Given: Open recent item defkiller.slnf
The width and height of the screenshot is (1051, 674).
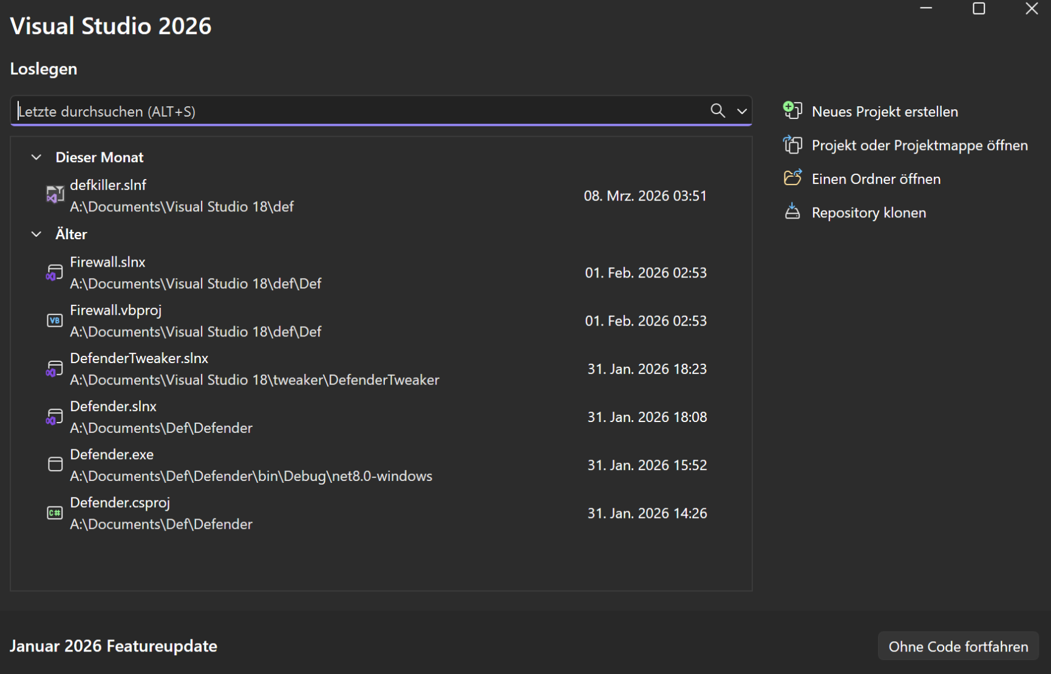Looking at the screenshot, I should (381, 196).
